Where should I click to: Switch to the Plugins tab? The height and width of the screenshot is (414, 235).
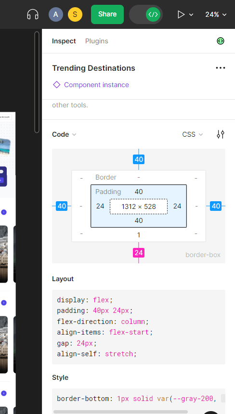(97, 41)
